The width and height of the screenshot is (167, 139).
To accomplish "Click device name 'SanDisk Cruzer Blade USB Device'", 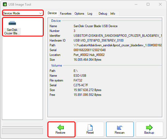I will click(96, 26).
